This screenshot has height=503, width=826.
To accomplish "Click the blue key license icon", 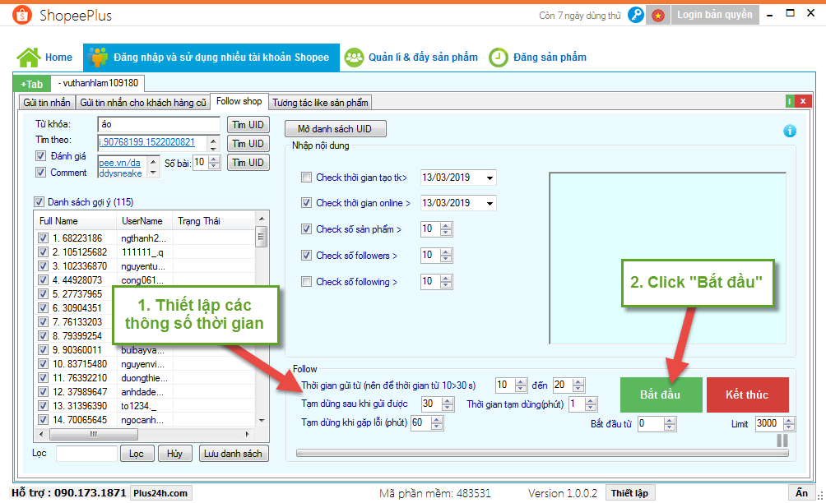I will tap(636, 16).
